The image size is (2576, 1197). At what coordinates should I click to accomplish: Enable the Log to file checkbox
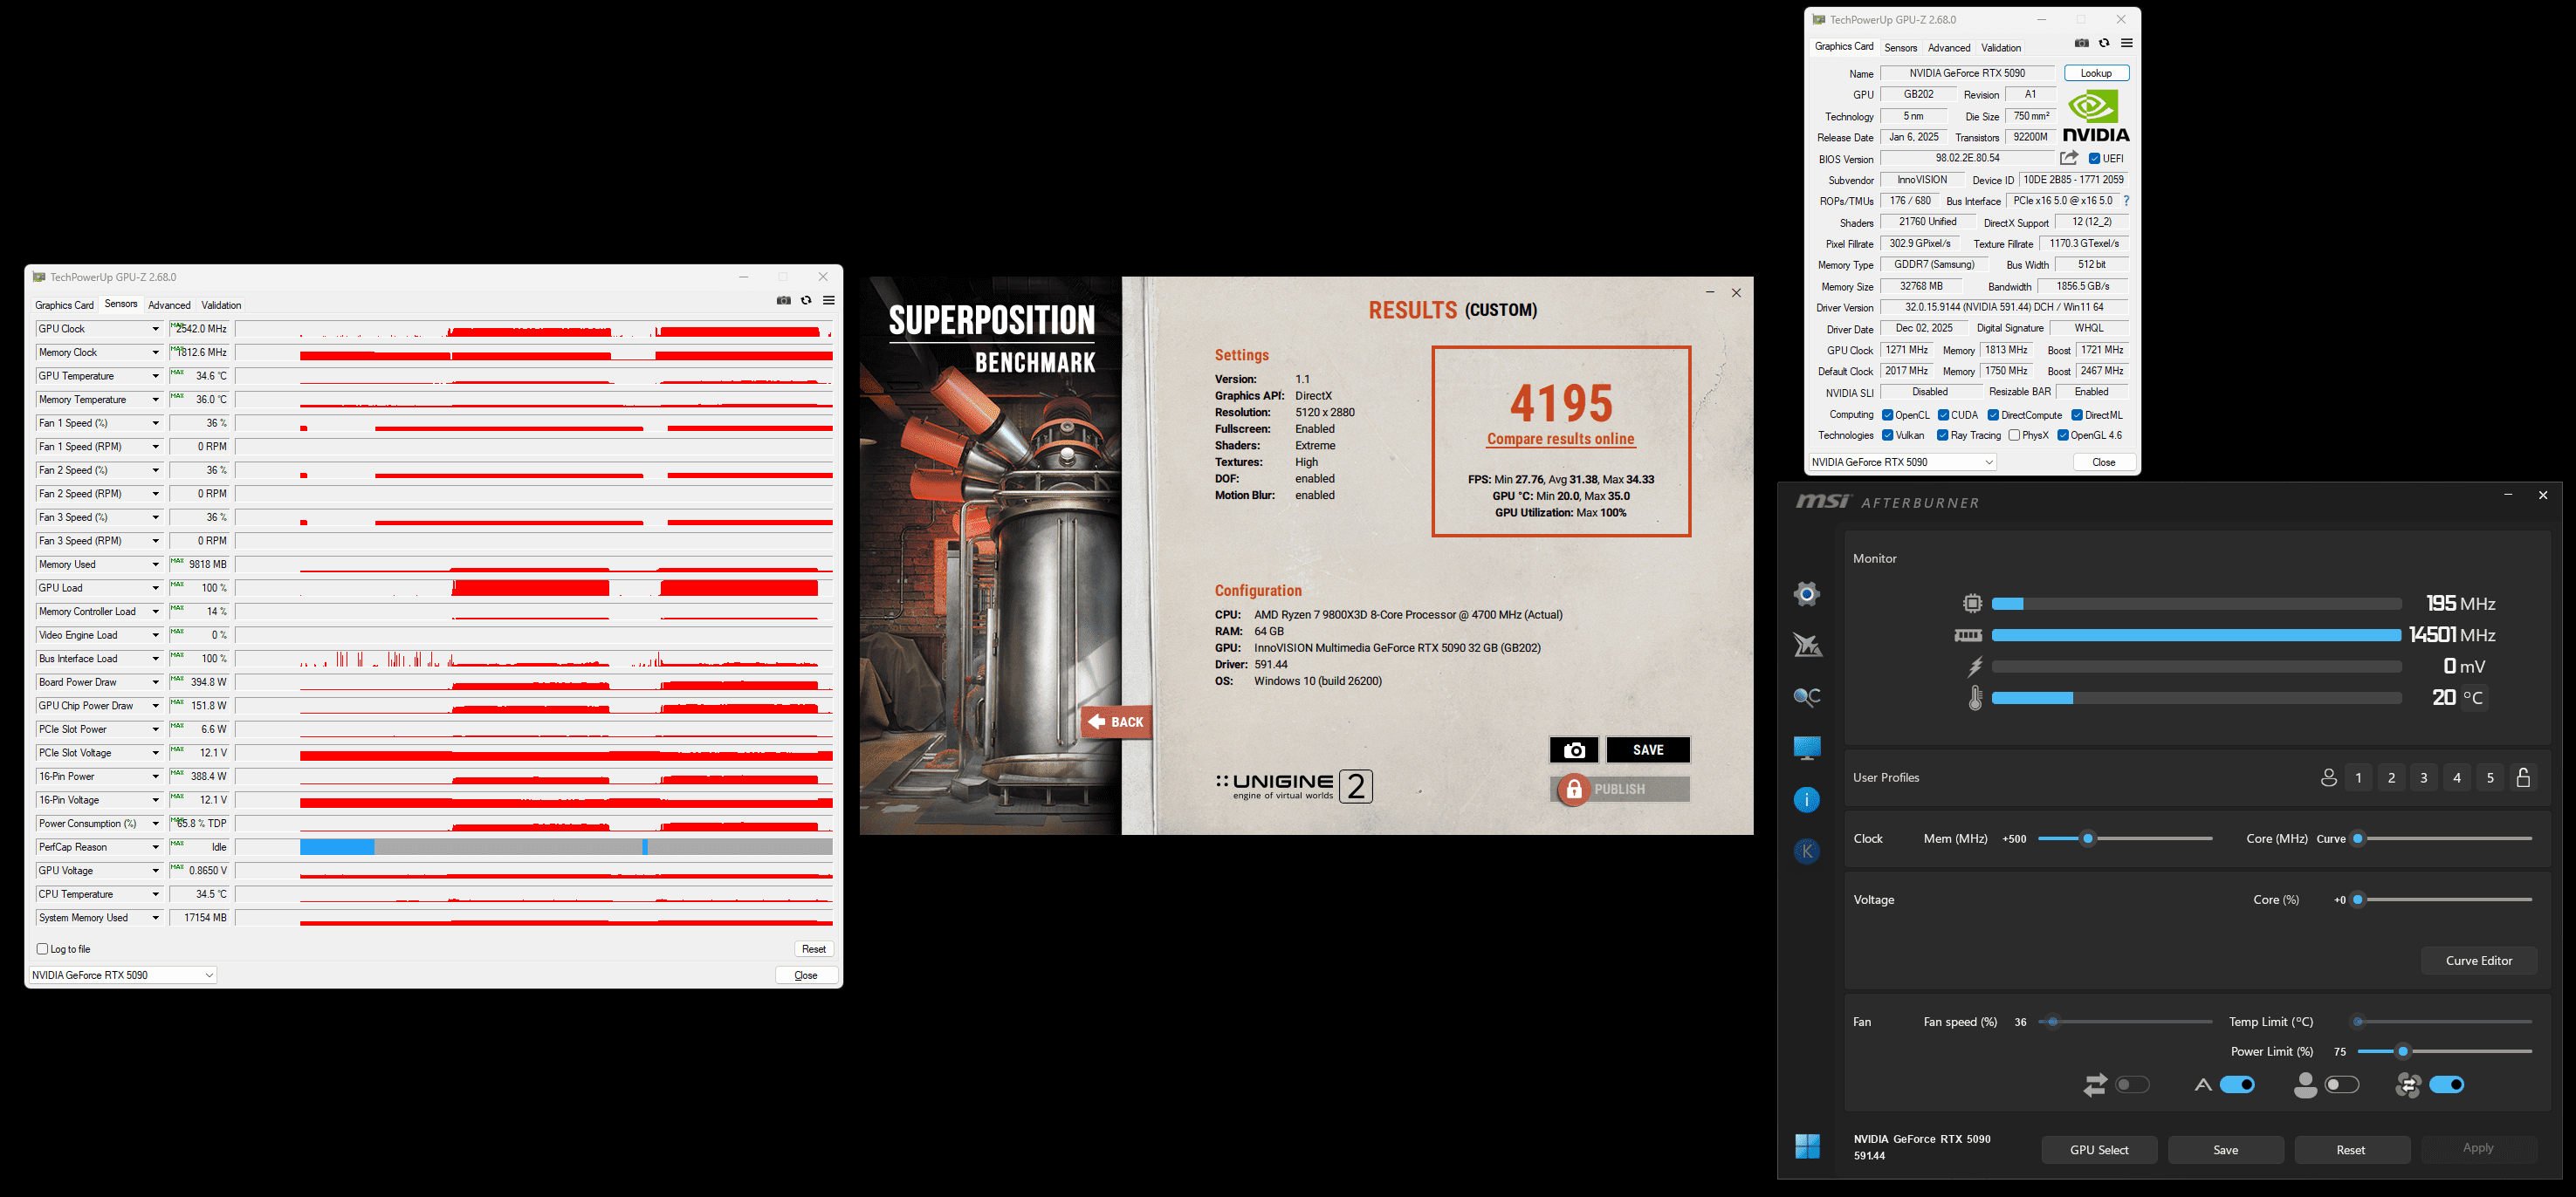tap(42, 949)
